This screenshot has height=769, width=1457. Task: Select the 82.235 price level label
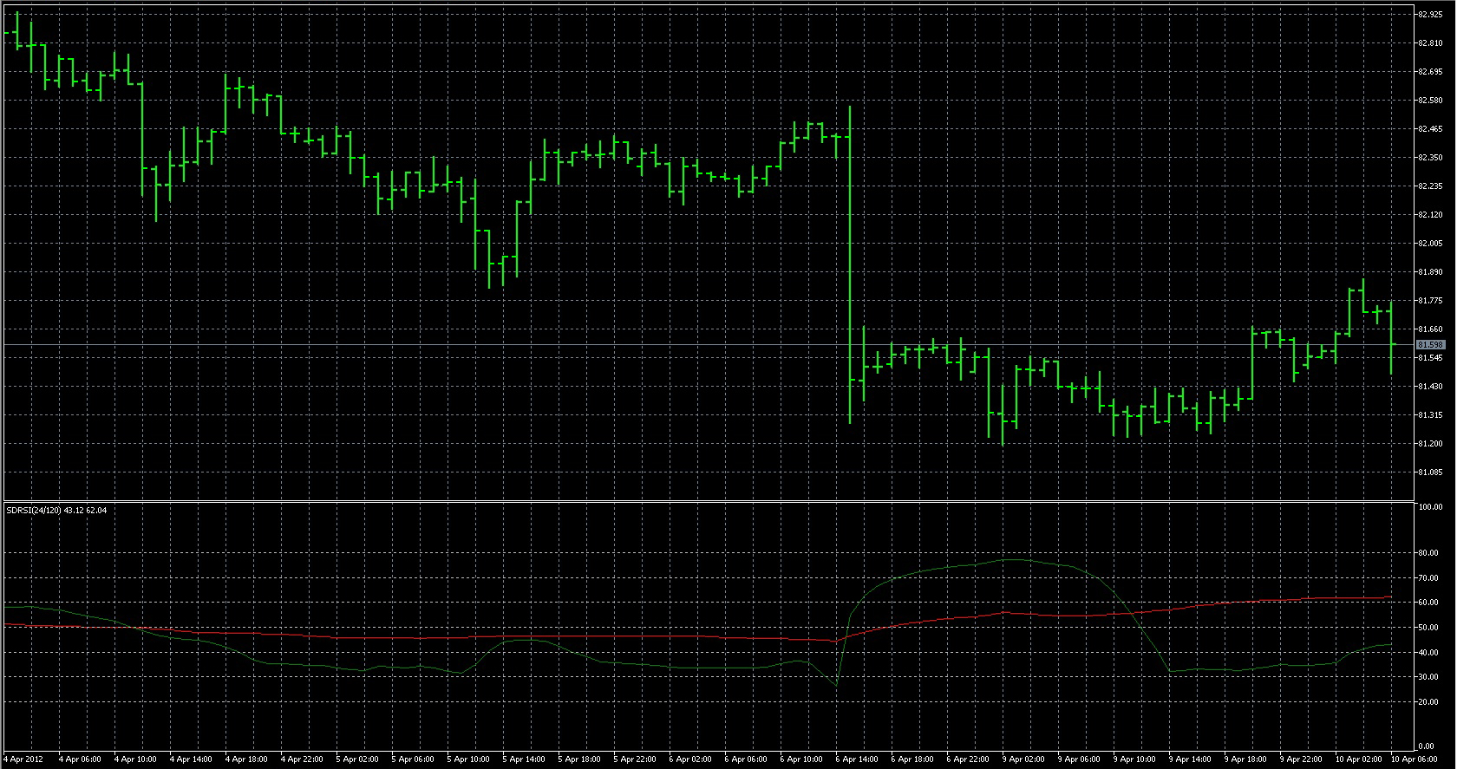coord(1431,186)
